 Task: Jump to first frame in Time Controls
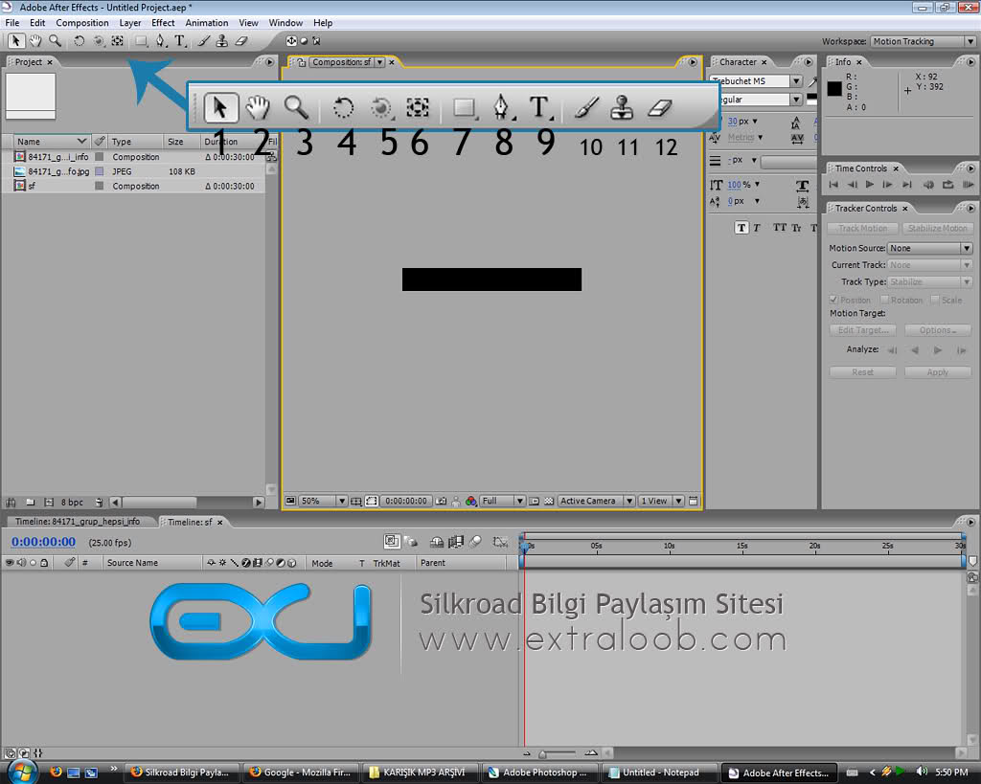coord(833,185)
